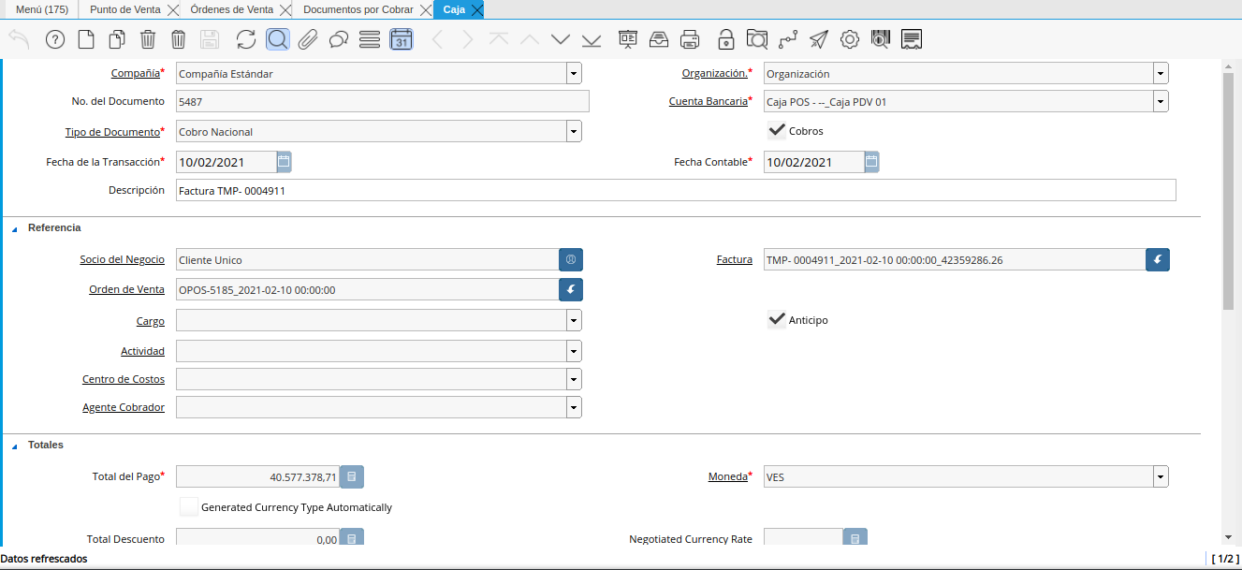
Task: Open Factura lookup button
Action: coord(1158,259)
